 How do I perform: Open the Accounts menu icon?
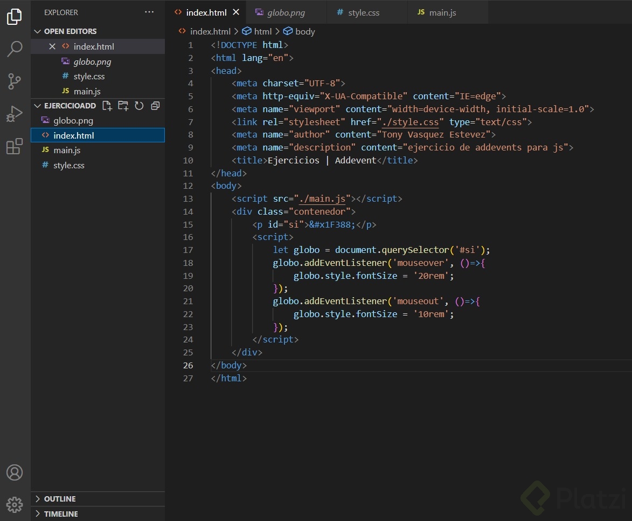15,472
